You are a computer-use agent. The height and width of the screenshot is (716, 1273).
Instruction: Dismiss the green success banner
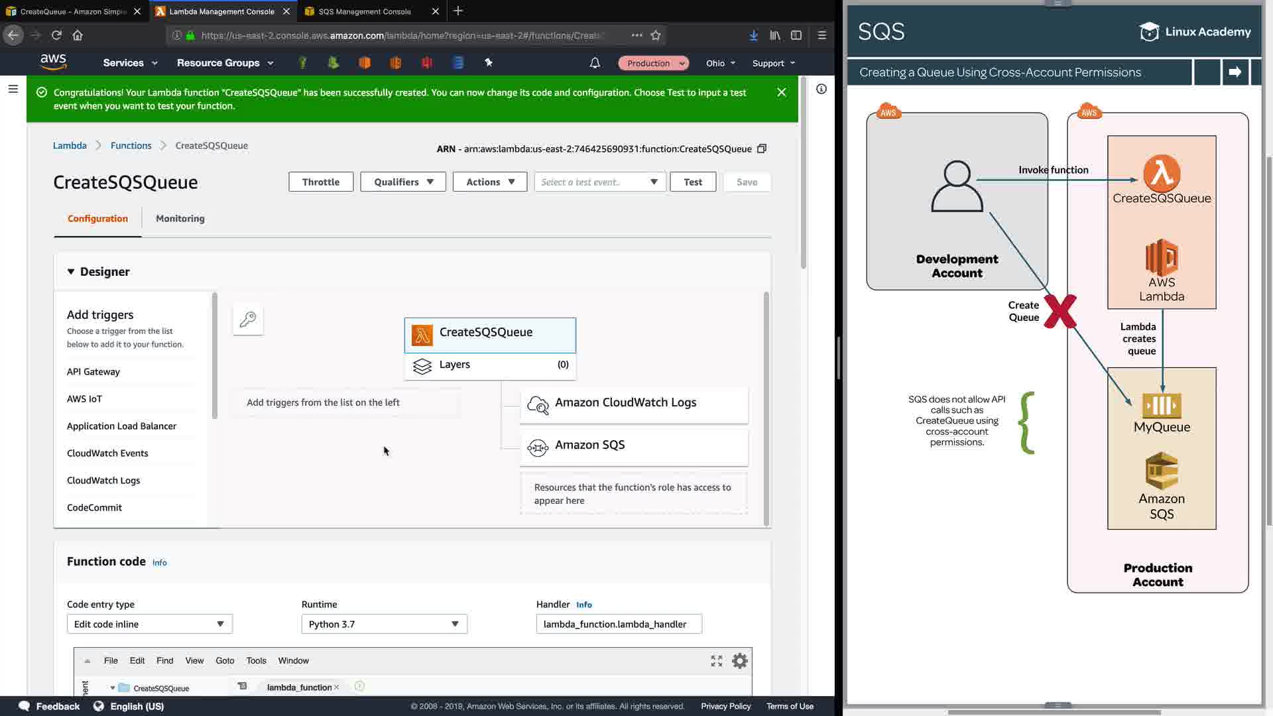tap(782, 92)
